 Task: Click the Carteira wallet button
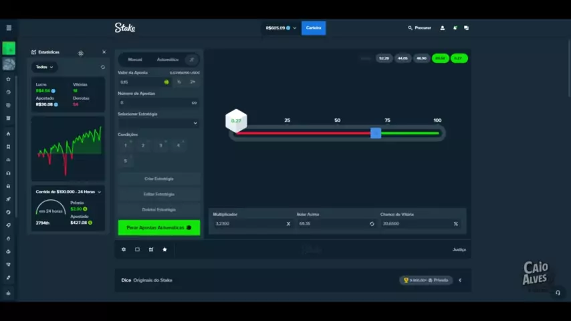[314, 28]
